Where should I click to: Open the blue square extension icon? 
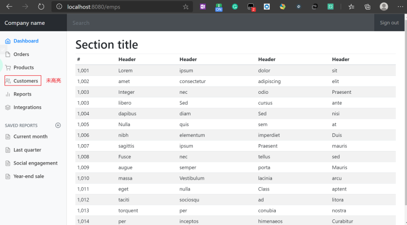point(267,7)
